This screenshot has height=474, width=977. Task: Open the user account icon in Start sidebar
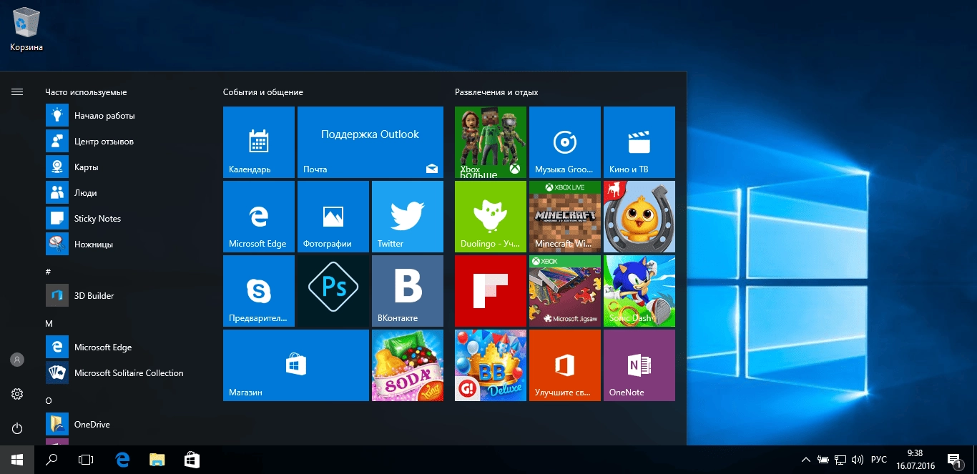[x=17, y=360]
